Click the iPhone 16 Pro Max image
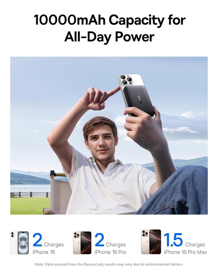 click(151, 242)
